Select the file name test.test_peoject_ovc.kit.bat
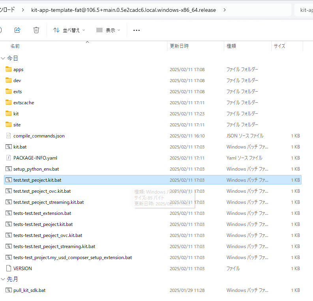313x301 pixels. click(42, 191)
